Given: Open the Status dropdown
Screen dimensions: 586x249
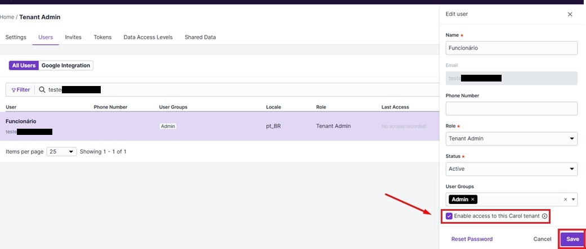Looking at the screenshot, I should tap(512, 169).
